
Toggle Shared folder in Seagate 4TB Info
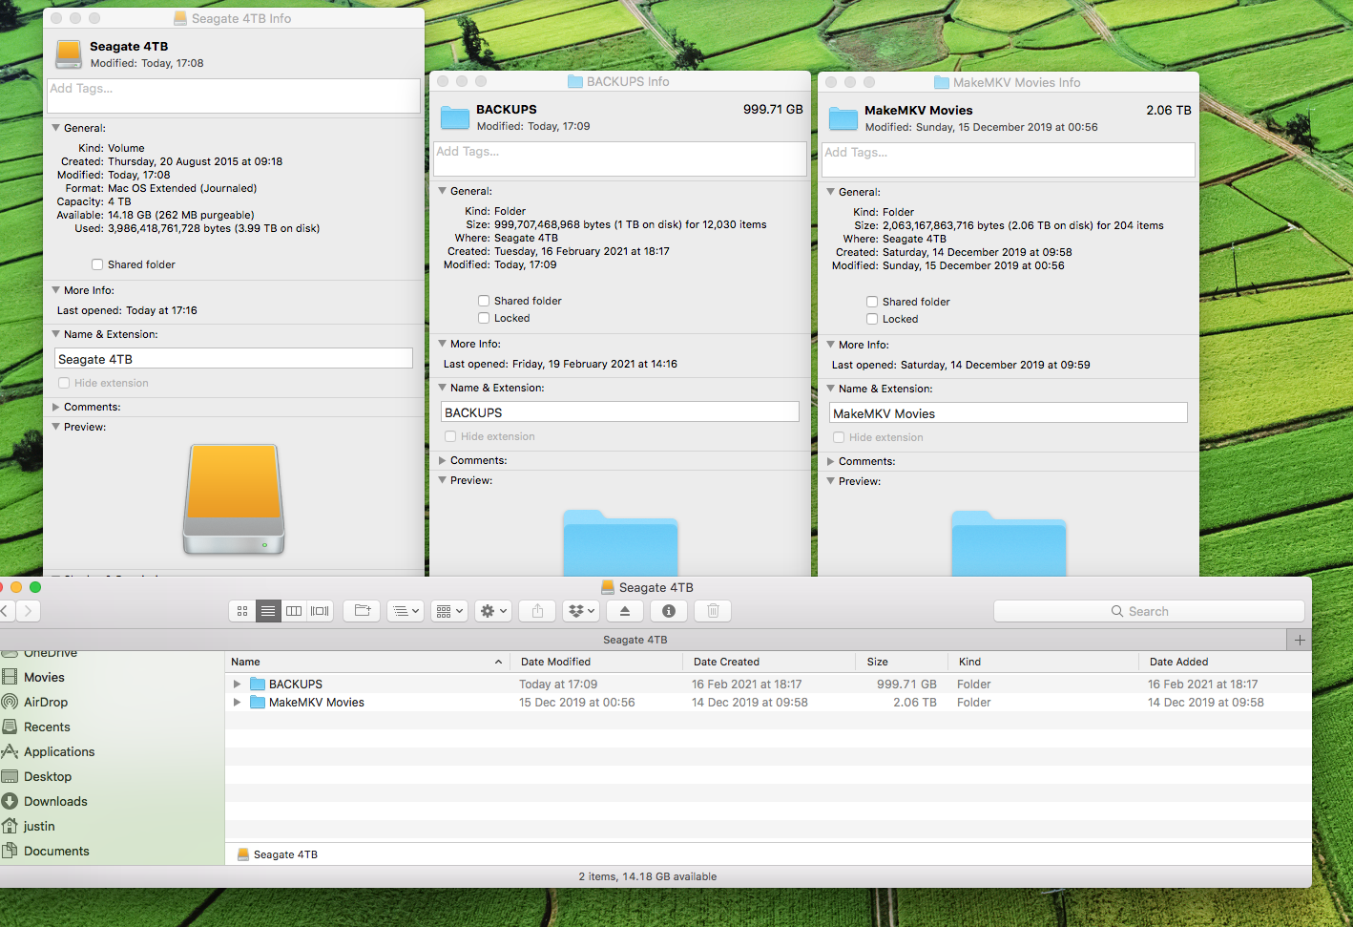[97, 264]
